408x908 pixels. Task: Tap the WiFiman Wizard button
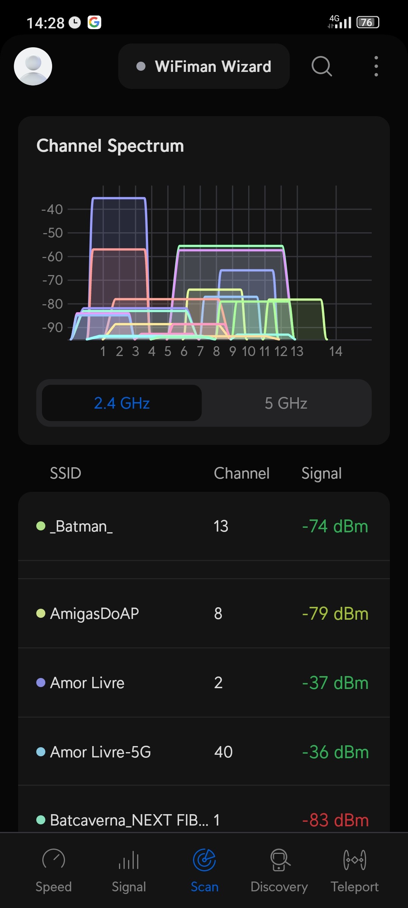pyautogui.click(x=204, y=66)
